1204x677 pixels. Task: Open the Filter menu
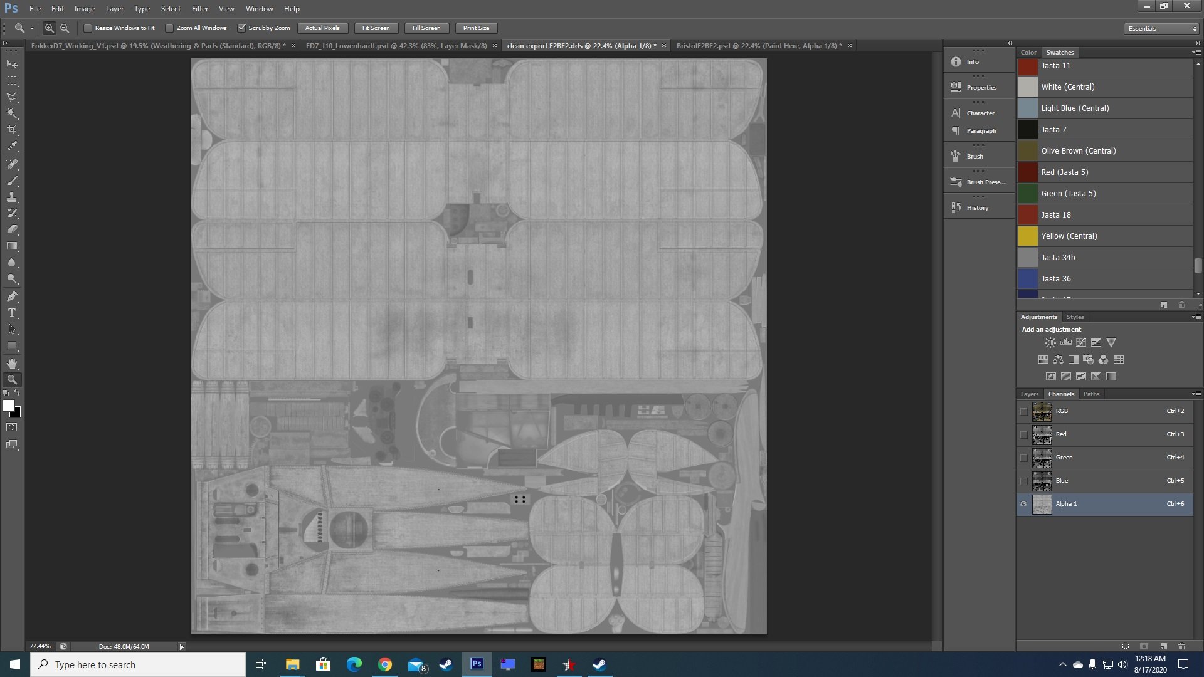point(199,9)
